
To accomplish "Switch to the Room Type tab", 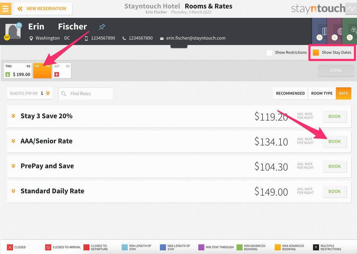I will [322, 93].
